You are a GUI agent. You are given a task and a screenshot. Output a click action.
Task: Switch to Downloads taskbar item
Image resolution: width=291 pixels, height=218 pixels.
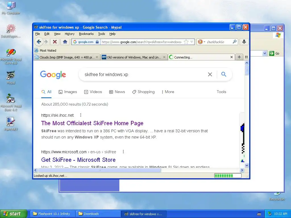tap(98, 214)
